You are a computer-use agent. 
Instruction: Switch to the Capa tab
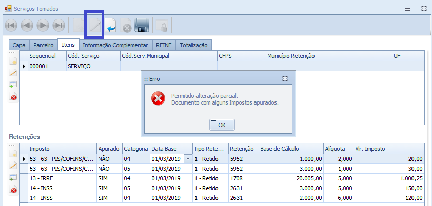19,45
